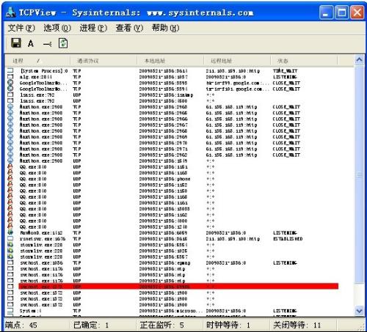Select the alg.exe process name
The height and width of the screenshot is (332, 367).
[36, 77]
